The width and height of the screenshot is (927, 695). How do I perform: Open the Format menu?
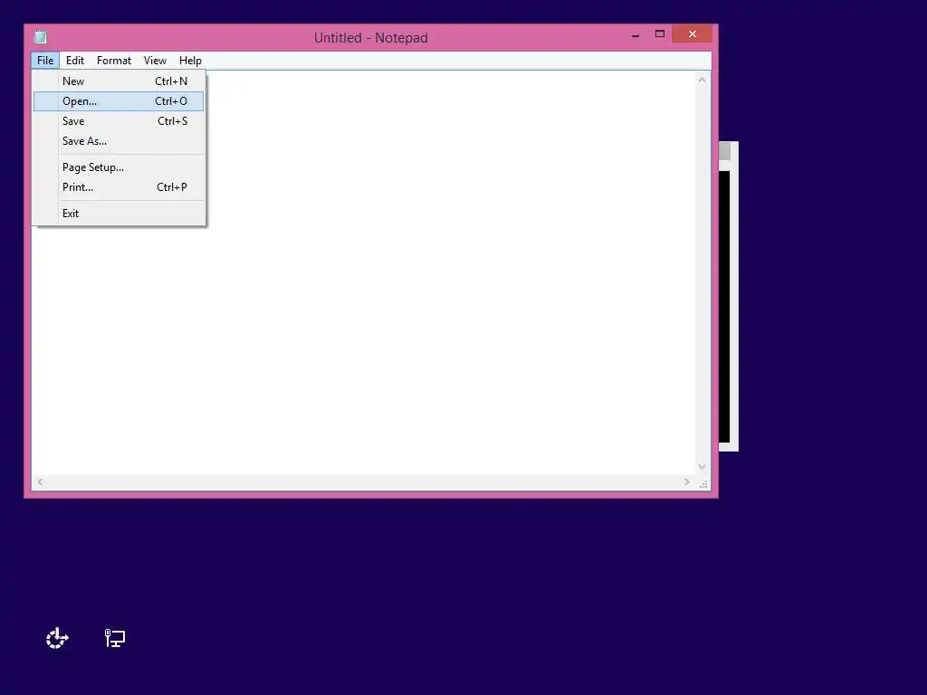click(x=114, y=61)
